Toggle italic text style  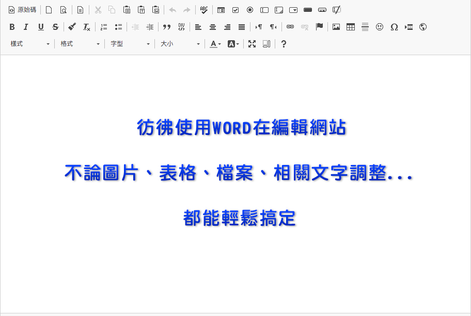point(26,27)
